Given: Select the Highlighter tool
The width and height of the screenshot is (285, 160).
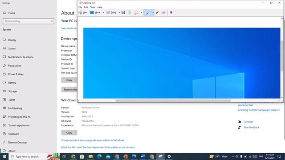Looking at the screenshot, I should (157, 12).
